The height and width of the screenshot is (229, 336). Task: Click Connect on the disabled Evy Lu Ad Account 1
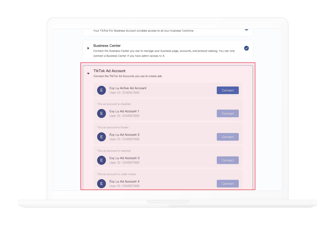tap(227, 113)
